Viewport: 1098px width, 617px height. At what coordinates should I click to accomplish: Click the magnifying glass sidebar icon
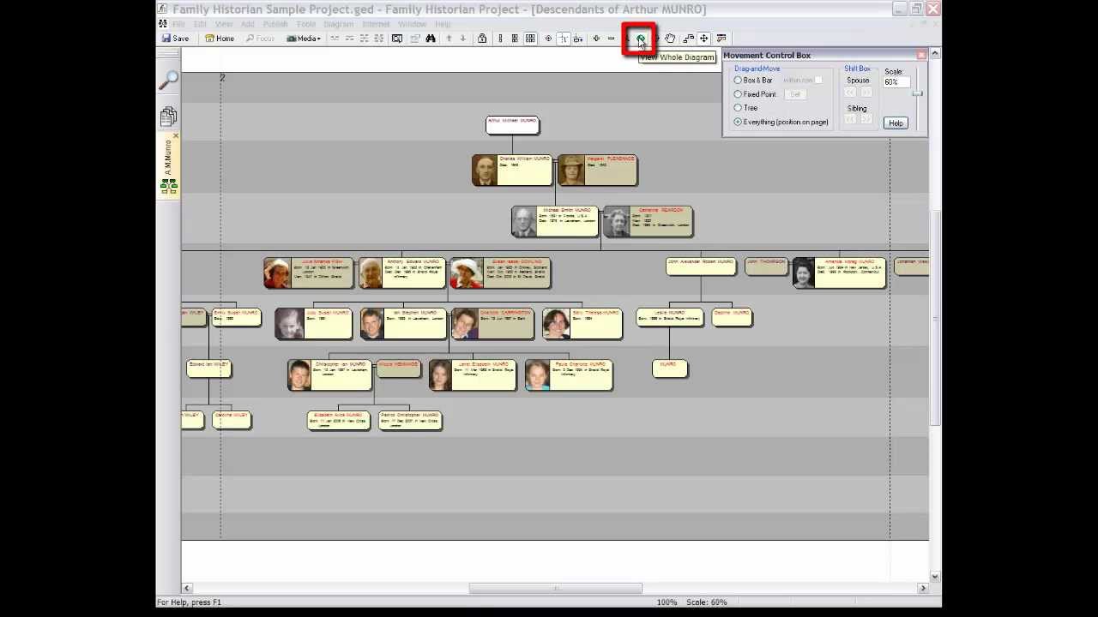(168, 81)
